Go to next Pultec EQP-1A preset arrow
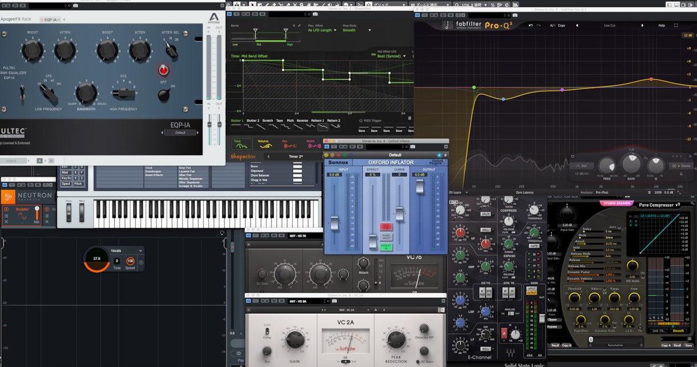The height and width of the screenshot is (367, 697). coord(198,132)
